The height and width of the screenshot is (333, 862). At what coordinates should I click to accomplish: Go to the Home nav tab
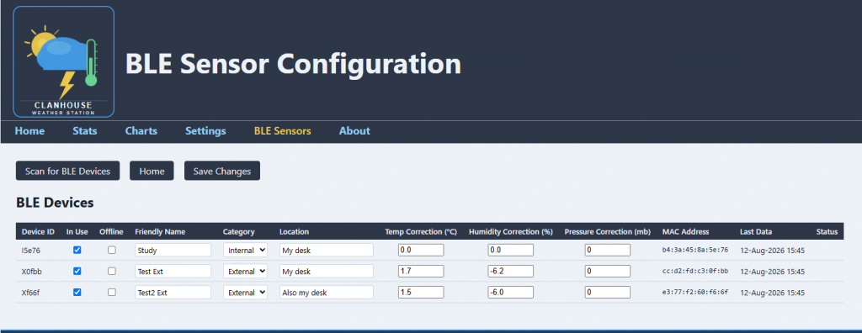click(29, 131)
